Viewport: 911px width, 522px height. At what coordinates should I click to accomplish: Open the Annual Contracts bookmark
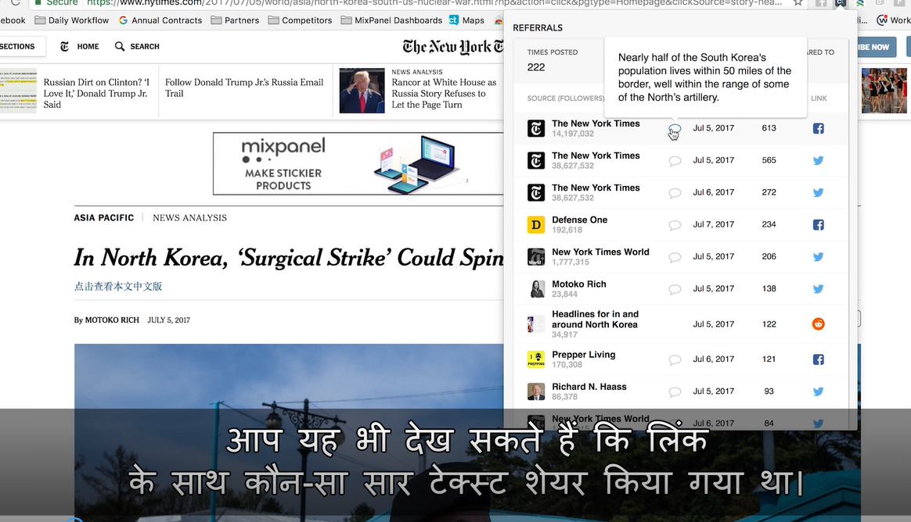point(160,20)
